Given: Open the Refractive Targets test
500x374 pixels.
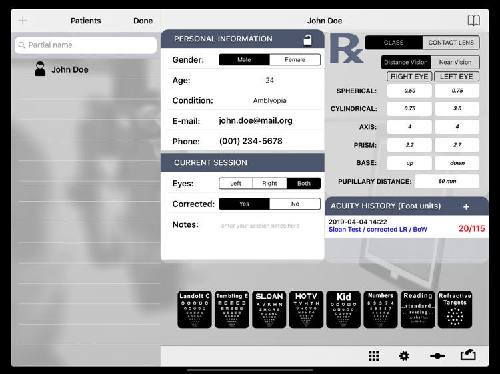Looking at the screenshot, I should point(455,309).
